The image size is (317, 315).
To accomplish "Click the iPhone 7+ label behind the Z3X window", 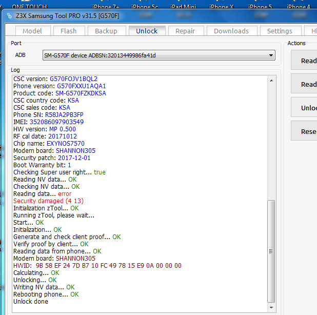I will click(x=106, y=7).
